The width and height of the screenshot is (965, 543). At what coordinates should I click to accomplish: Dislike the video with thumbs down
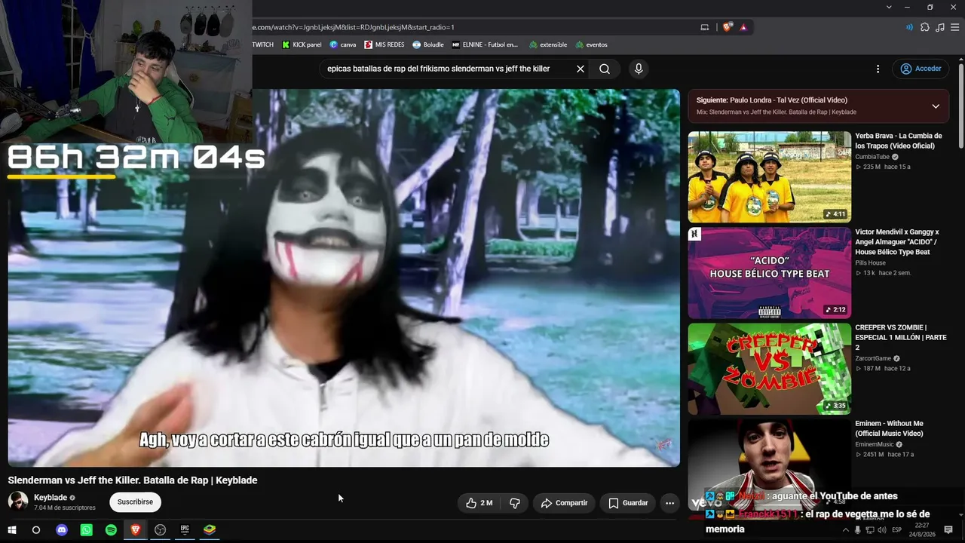[x=515, y=503]
